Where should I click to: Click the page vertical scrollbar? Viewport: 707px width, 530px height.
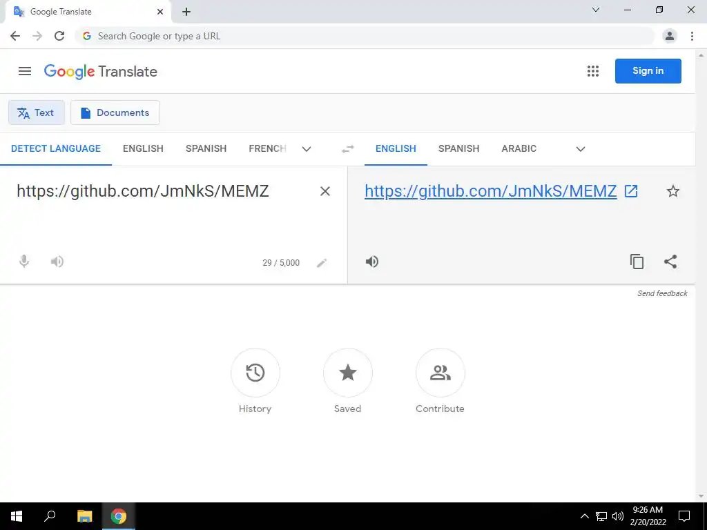(701, 275)
